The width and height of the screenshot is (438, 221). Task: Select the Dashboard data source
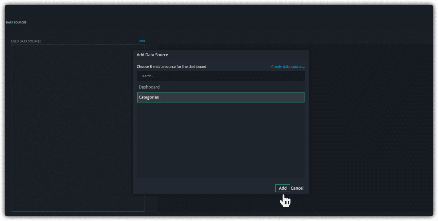(221, 87)
